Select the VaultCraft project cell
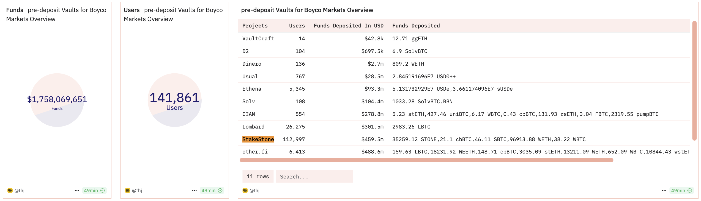This screenshot has width=701, height=201. point(258,38)
